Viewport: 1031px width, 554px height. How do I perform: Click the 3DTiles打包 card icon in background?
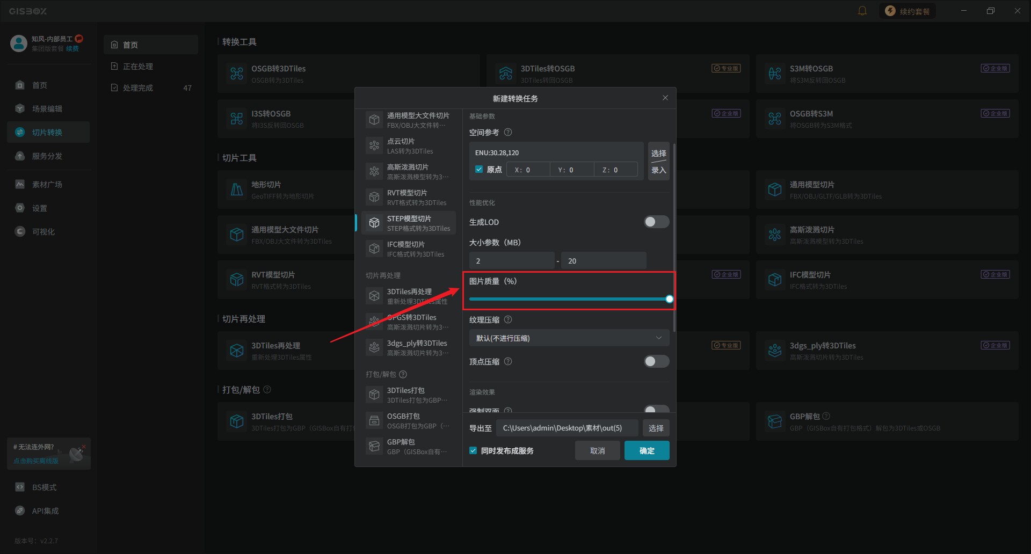237,421
